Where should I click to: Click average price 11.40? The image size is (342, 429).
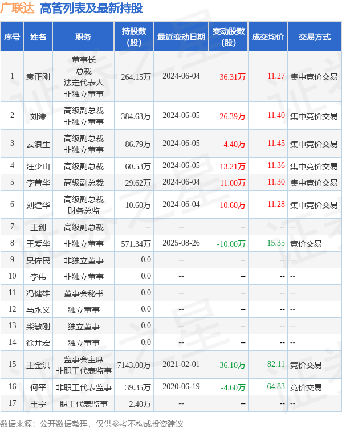(x=276, y=115)
